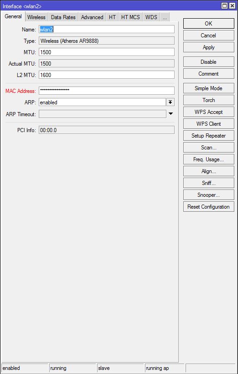Select the General tab

pyautogui.click(x=13, y=16)
